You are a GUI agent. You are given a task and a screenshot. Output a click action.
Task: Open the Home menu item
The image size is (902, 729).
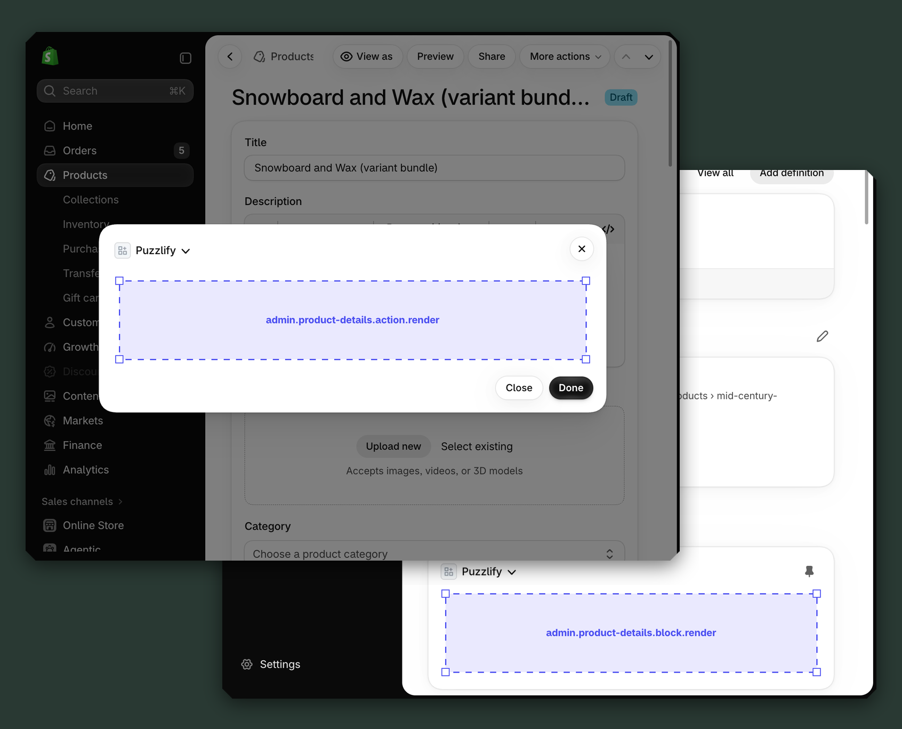tap(115, 126)
